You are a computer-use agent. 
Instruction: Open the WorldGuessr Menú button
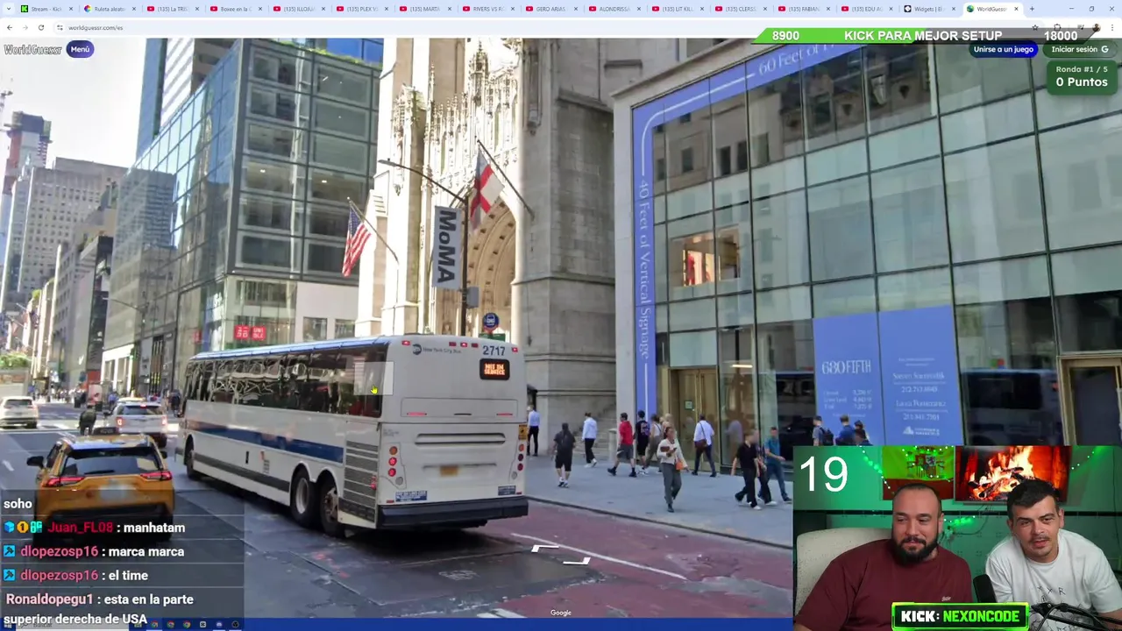[x=80, y=49]
